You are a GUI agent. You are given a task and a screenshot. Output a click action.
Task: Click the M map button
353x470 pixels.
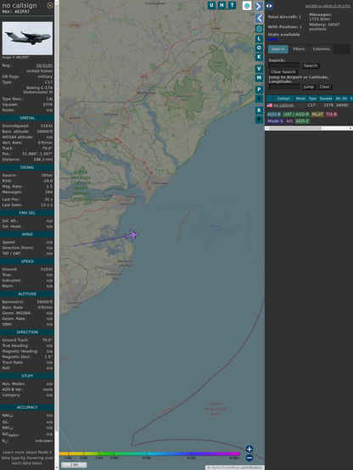(259, 78)
